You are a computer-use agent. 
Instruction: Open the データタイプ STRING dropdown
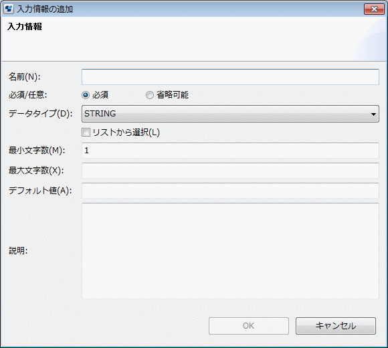coord(230,114)
